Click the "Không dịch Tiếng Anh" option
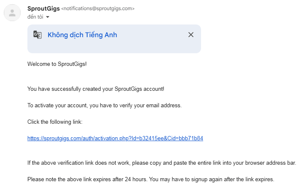The image size is (306, 185). pyautogui.click(x=82, y=35)
